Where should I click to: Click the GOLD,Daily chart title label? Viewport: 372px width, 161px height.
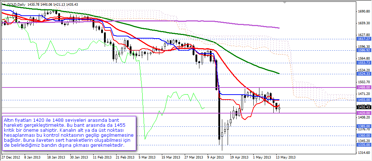[x=14, y=4]
